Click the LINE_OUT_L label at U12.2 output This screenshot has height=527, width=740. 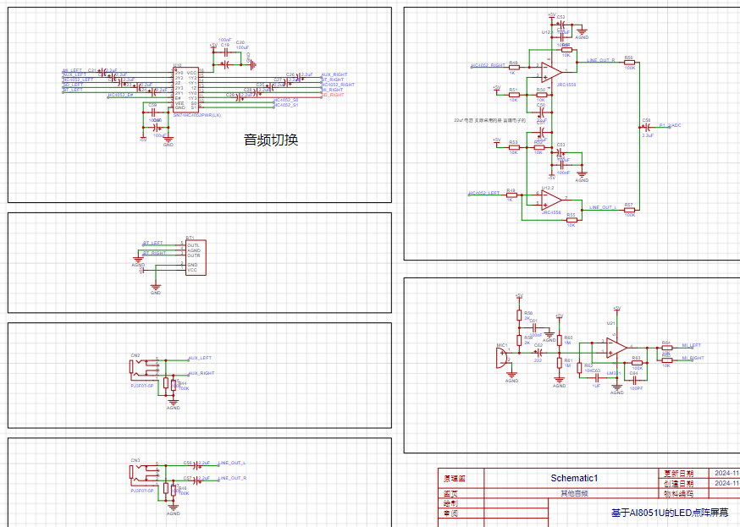click(603, 207)
